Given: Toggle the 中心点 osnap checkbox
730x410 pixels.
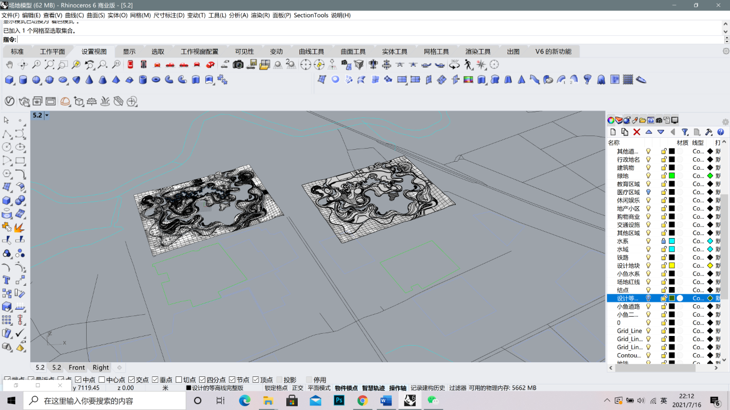Looking at the screenshot, I should [102, 380].
